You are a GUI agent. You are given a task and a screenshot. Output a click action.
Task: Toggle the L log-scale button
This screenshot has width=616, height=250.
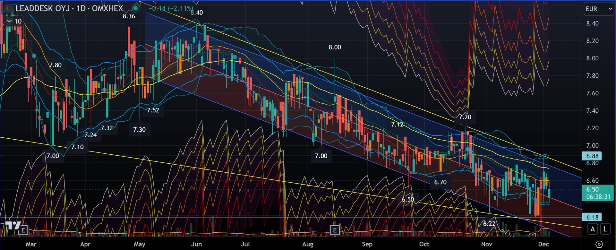pyautogui.click(x=605, y=229)
